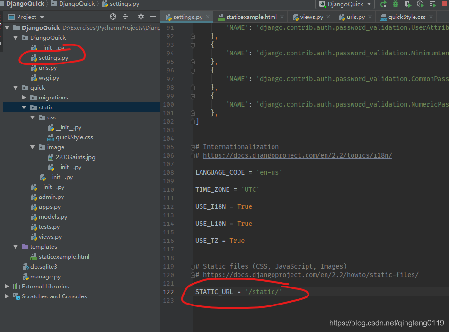Run with coverage shield icon

pyautogui.click(x=407, y=4)
